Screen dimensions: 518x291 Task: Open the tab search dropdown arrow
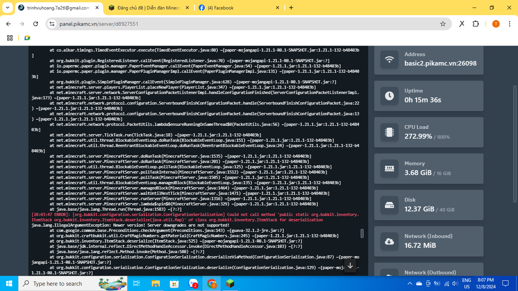8,8
